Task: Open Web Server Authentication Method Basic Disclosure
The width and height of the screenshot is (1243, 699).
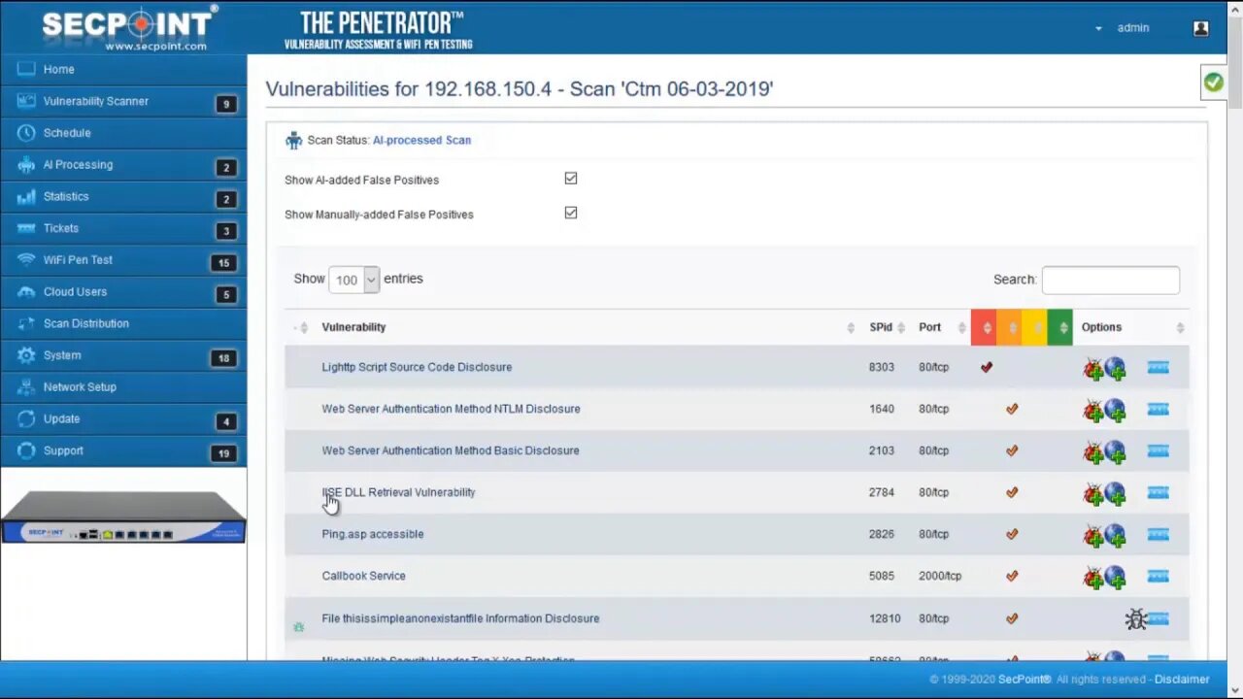Action: 450,450
